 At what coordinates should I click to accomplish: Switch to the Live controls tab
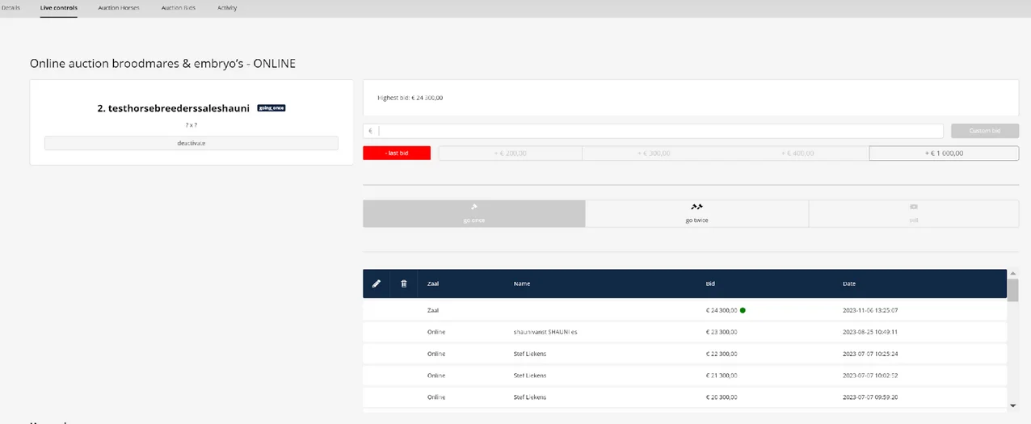coord(59,7)
